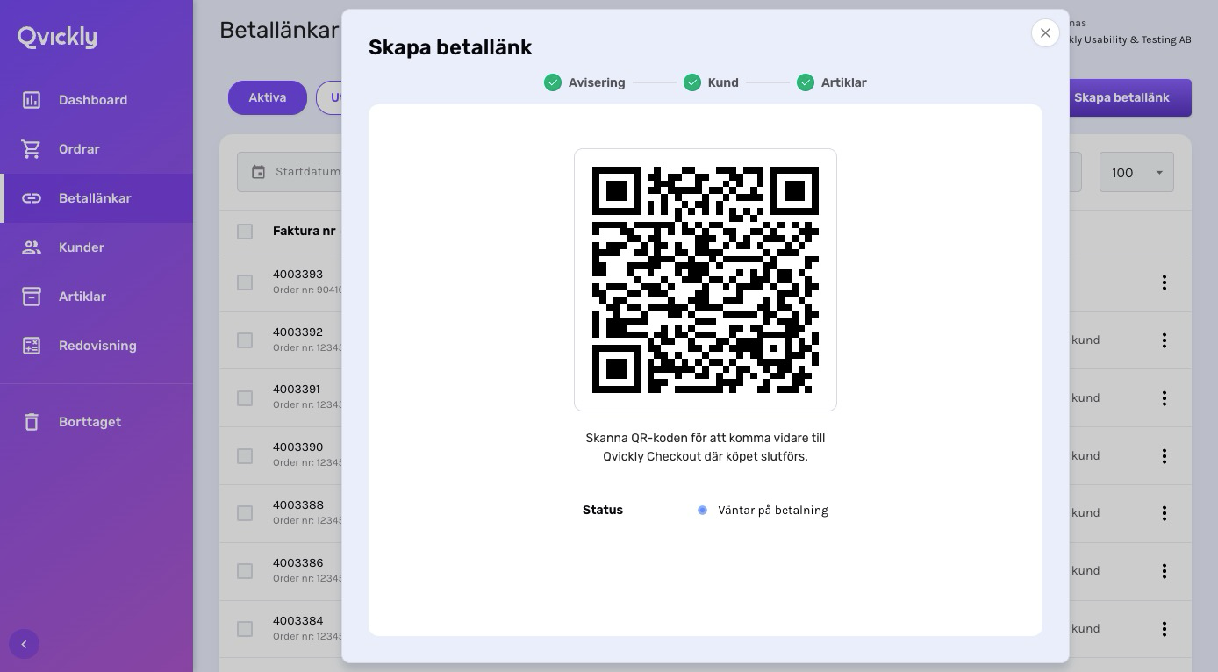Screen dimensions: 1218x672
Task: Click the Dashboard chart icon
Action: [32, 100]
